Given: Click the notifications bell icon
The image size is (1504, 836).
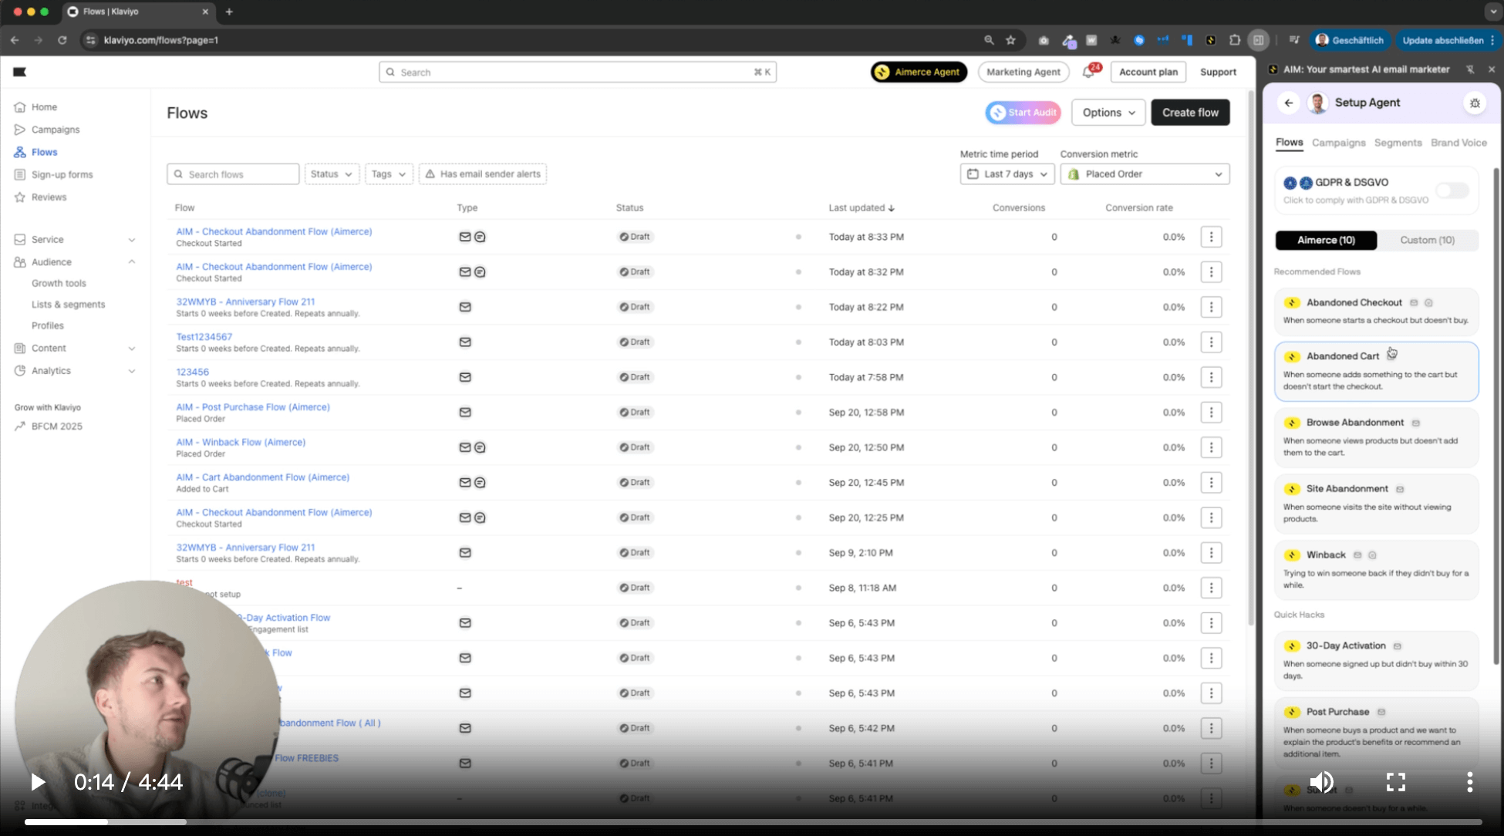Looking at the screenshot, I should 1088,72.
